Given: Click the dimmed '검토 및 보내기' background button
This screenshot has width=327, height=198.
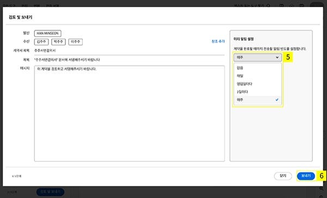Looking at the screenshot, I should [x=50, y=192].
